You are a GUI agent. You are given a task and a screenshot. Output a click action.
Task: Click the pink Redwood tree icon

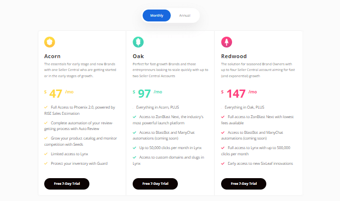click(x=227, y=42)
